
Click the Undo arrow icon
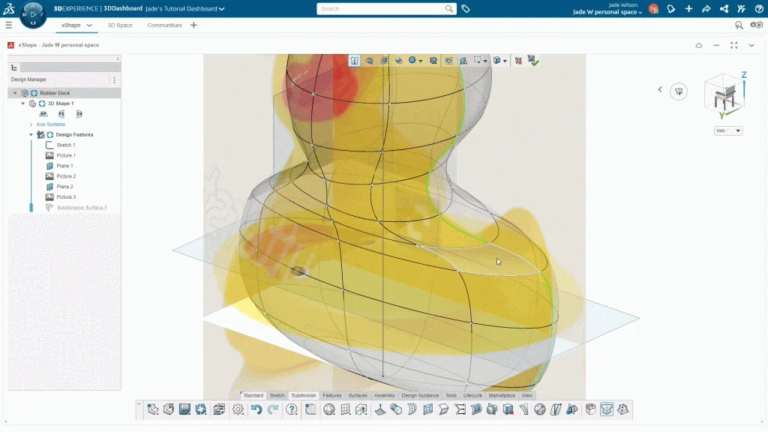click(x=256, y=409)
